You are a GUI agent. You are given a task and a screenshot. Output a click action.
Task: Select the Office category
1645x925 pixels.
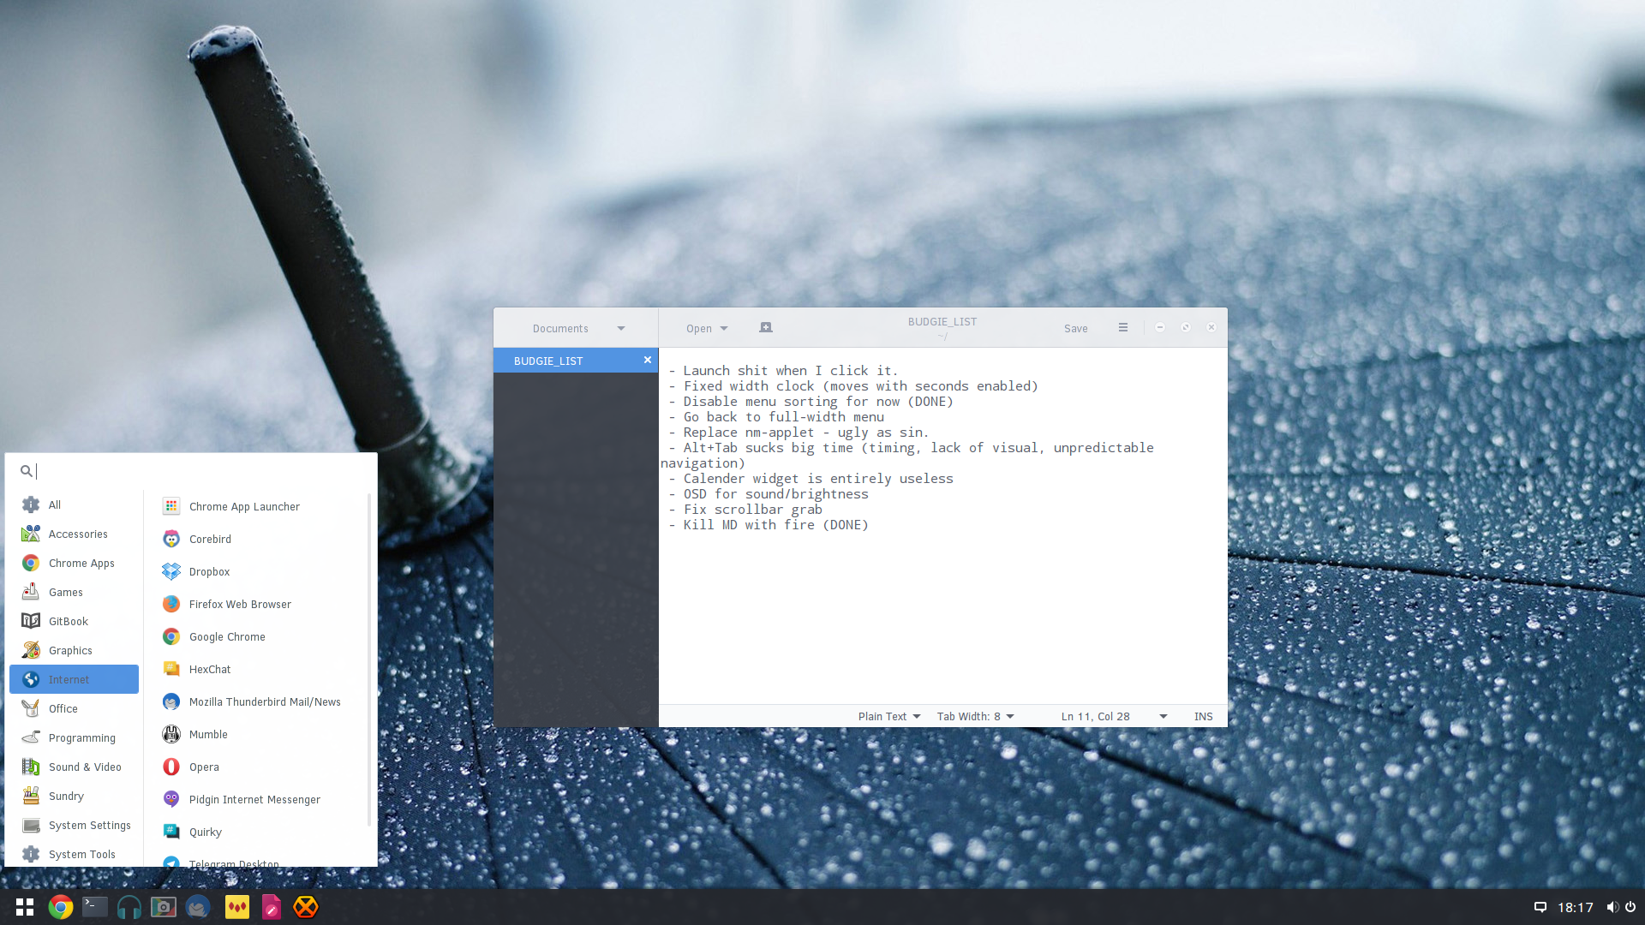point(74,708)
